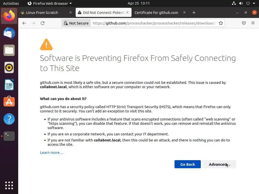
Task: Click the Advanced button
Action: (x=219, y=164)
